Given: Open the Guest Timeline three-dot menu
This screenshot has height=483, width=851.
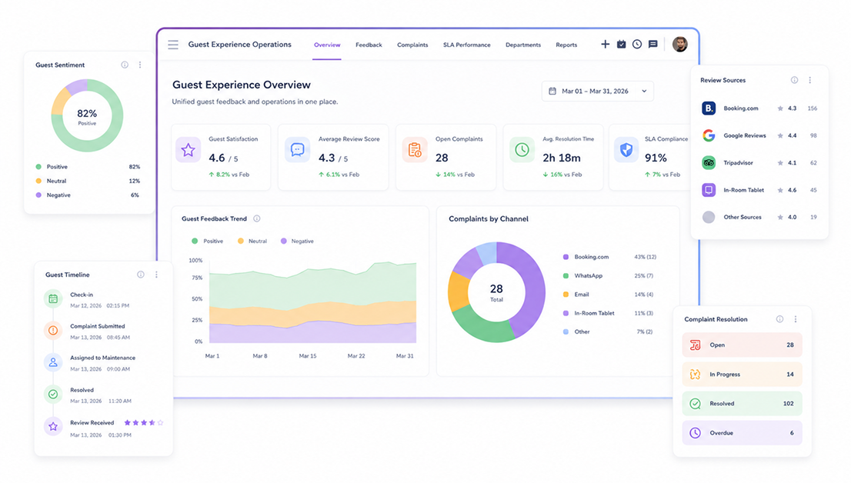Looking at the screenshot, I should click(x=156, y=275).
